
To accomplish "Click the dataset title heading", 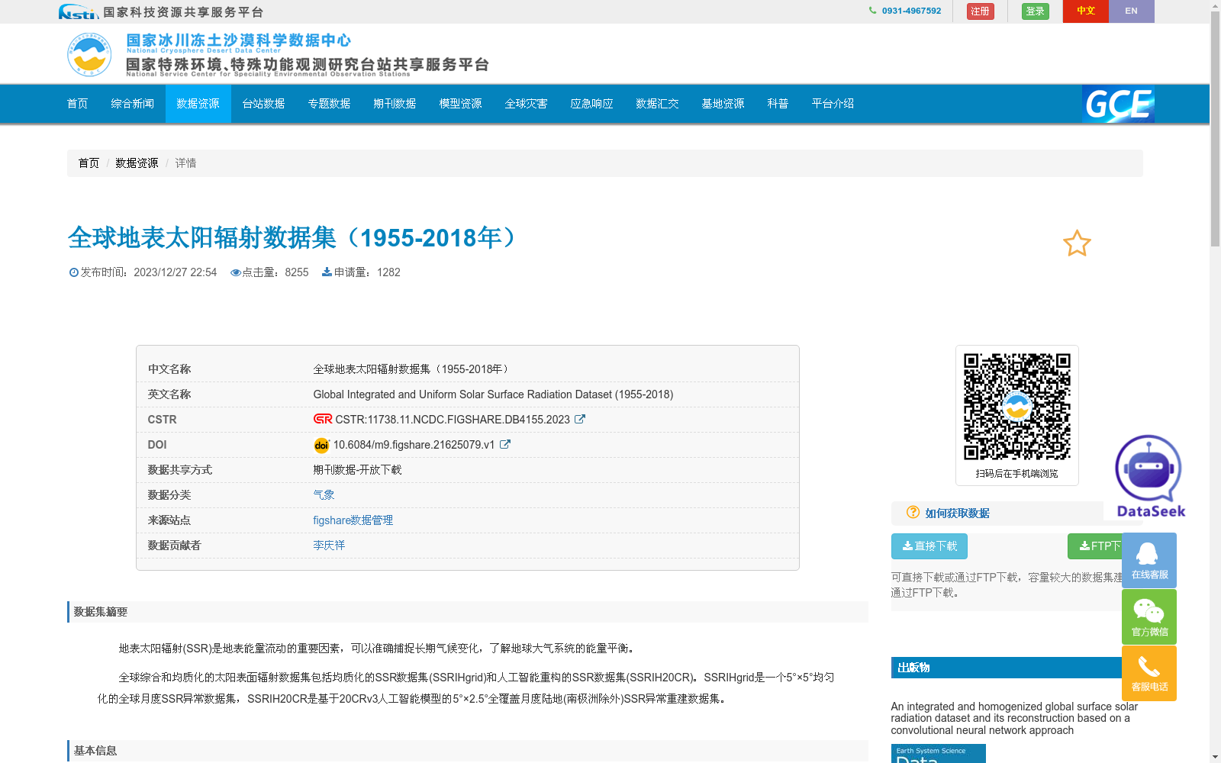I will [293, 237].
